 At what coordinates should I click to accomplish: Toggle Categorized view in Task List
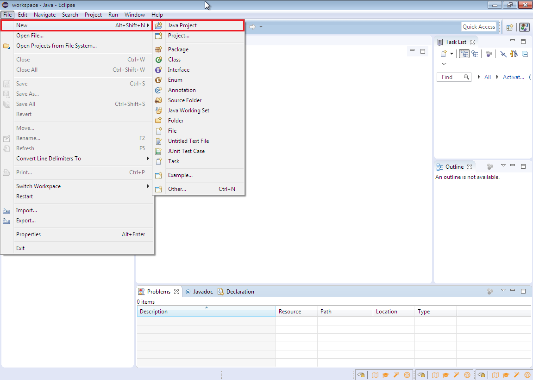pos(464,54)
